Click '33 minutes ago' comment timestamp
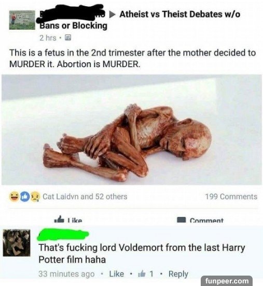Image resolution: width=263 pixels, height=286 pixels. [66, 274]
